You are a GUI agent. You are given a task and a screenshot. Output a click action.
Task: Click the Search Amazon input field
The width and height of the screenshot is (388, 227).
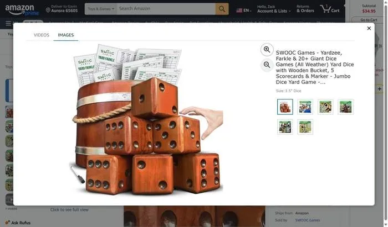coord(166,9)
